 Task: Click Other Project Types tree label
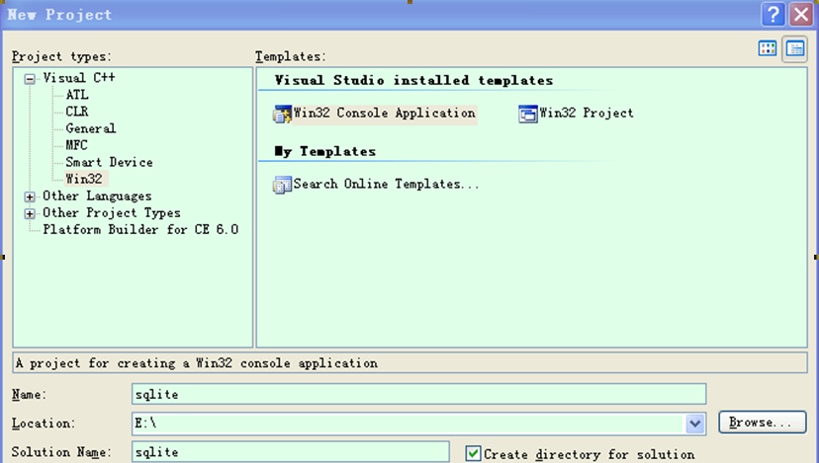[x=111, y=212]
